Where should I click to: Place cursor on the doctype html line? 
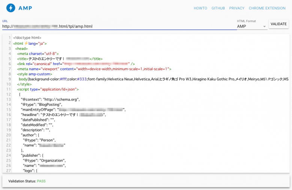(x=27, y=38)
